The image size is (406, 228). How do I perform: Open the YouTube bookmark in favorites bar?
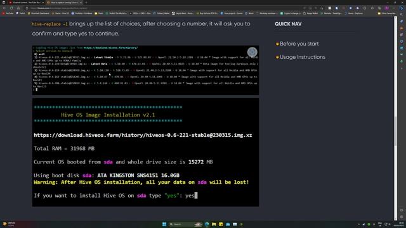[8, 13]
